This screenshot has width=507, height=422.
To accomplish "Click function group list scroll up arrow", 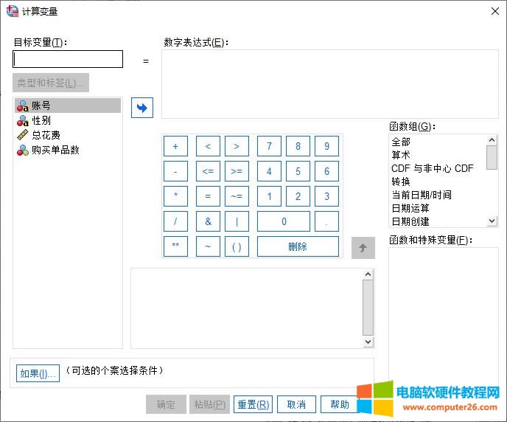I will (x=492, y=139).
